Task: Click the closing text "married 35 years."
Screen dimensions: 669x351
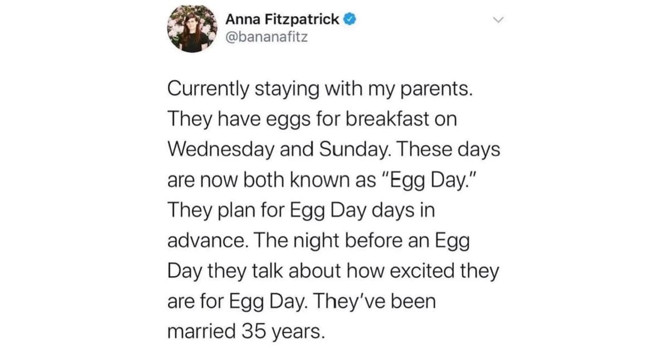Action: click(x=245, y=333)
